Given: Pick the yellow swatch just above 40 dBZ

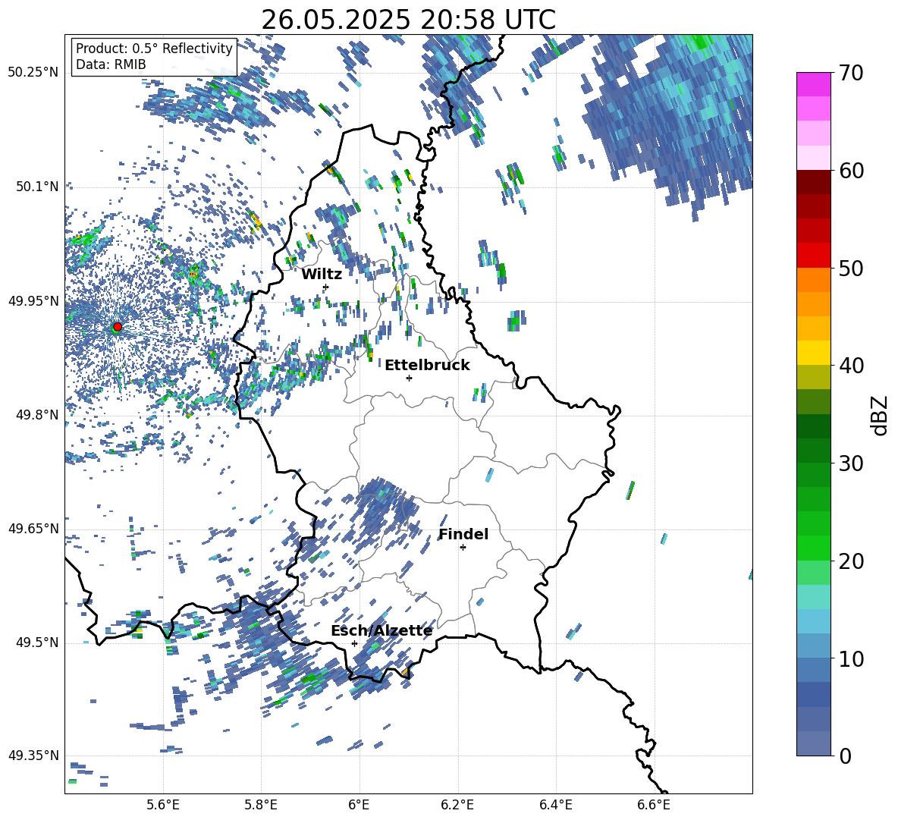Looking at the screenshot, I should coord(813,353).
